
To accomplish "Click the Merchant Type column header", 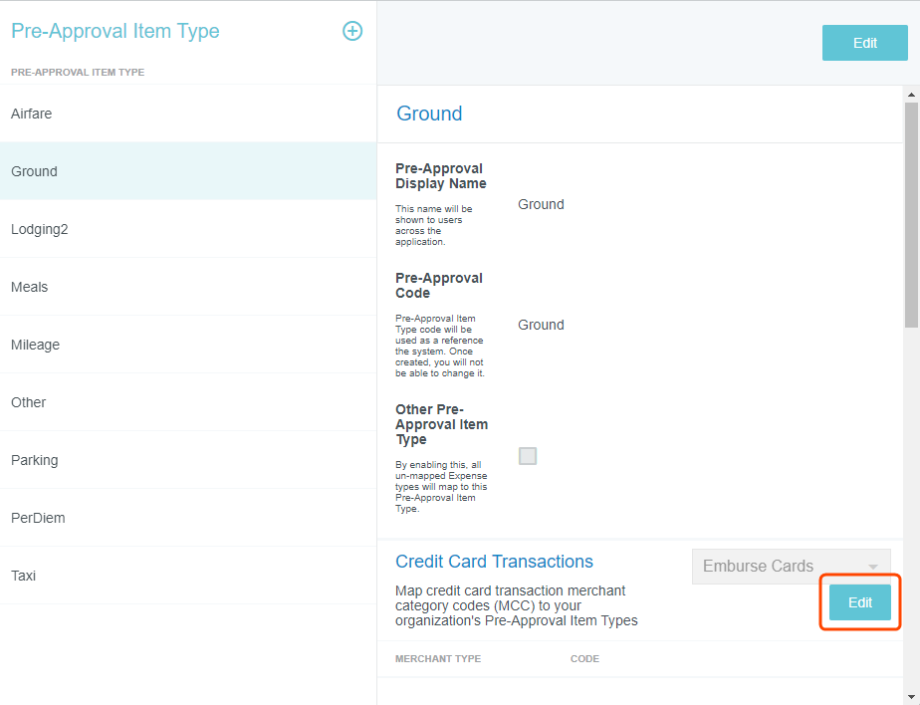I will pyautogui.click(x=438, y=659).
